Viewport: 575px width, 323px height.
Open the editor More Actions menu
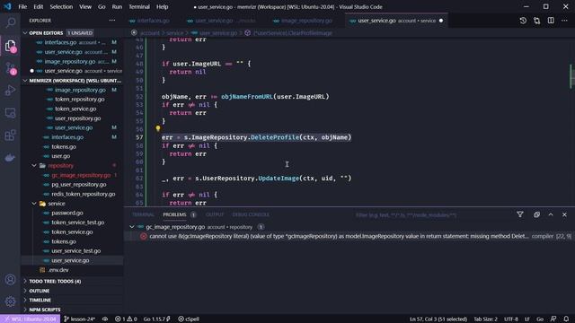[564, 21]
